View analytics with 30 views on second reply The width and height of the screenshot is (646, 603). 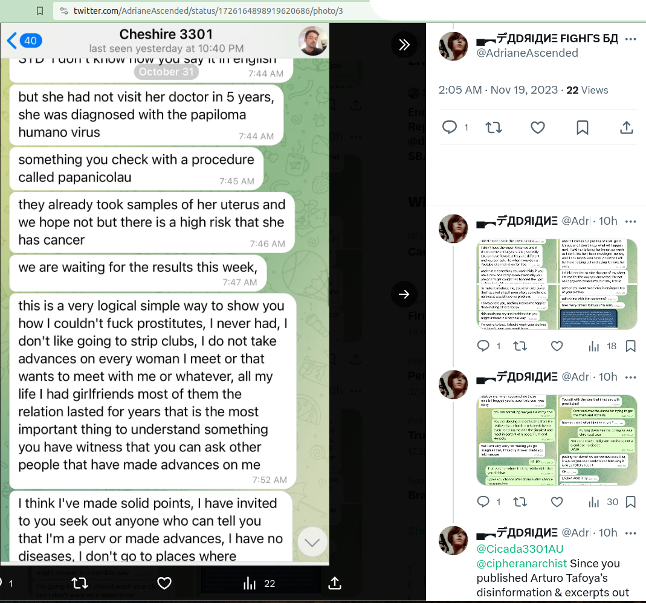tap(604, 501)
